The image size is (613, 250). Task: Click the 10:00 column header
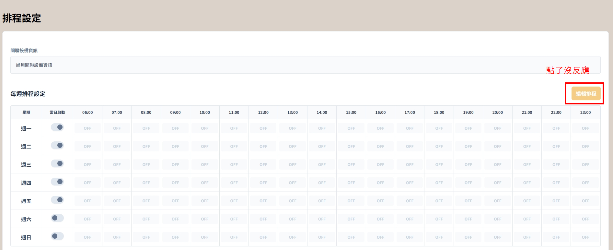pos(205,113)
